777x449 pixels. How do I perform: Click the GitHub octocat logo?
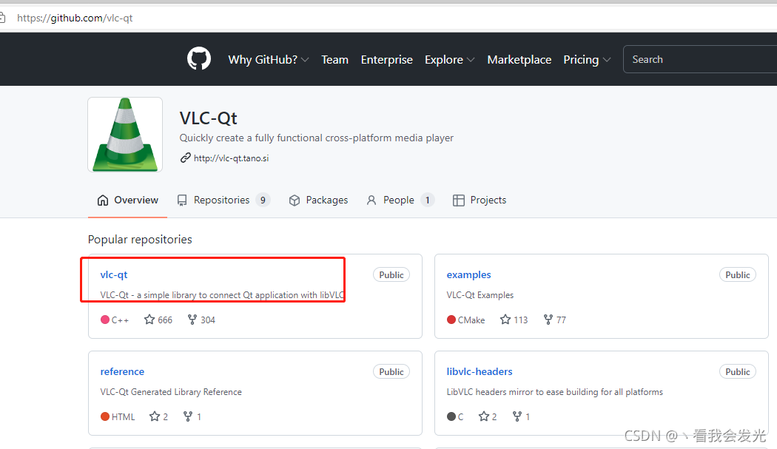click(199, 59)
